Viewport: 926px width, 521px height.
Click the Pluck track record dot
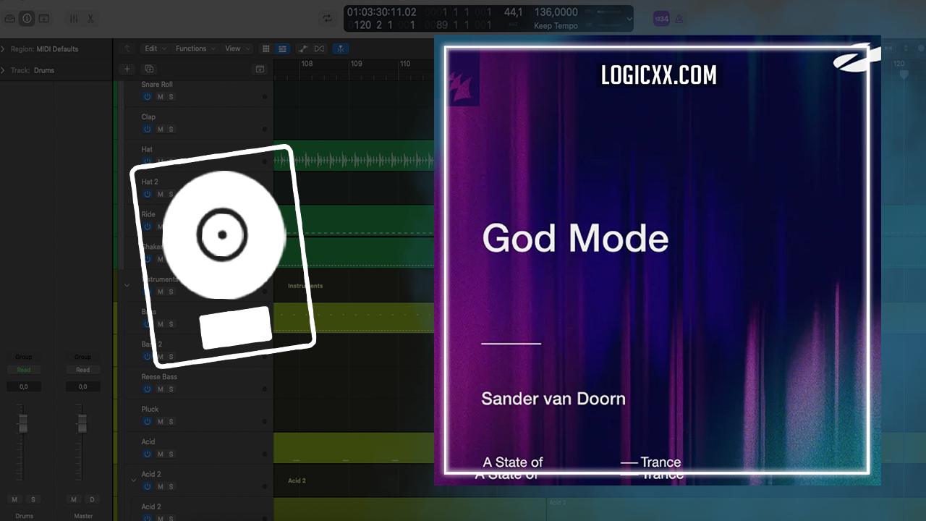click(x=264, y=422)
